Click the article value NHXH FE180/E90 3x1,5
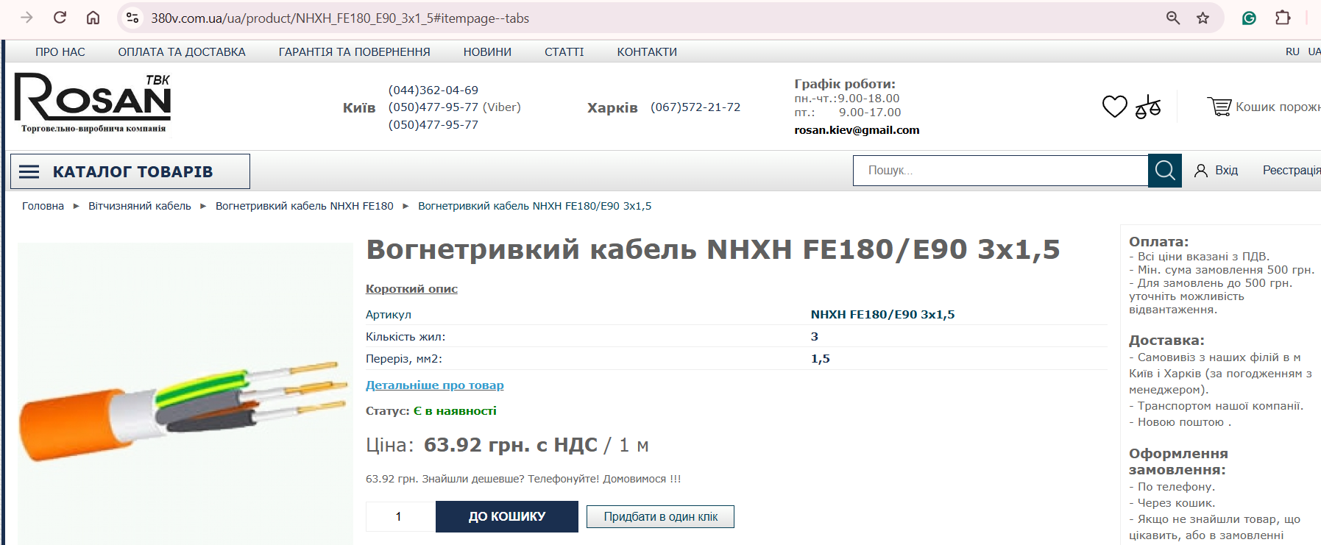This screenshot has height=545, width=1321. [x=882, y=314]
